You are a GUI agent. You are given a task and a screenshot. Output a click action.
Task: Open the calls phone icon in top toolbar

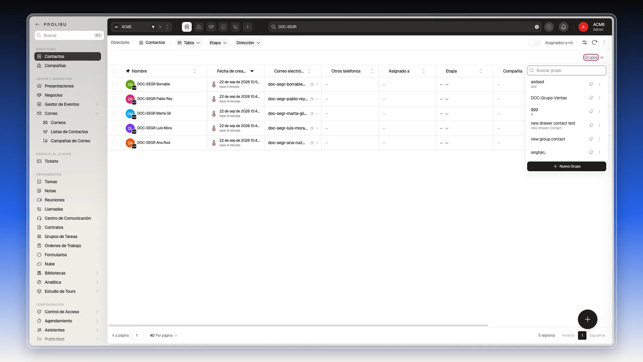(235, 27)
